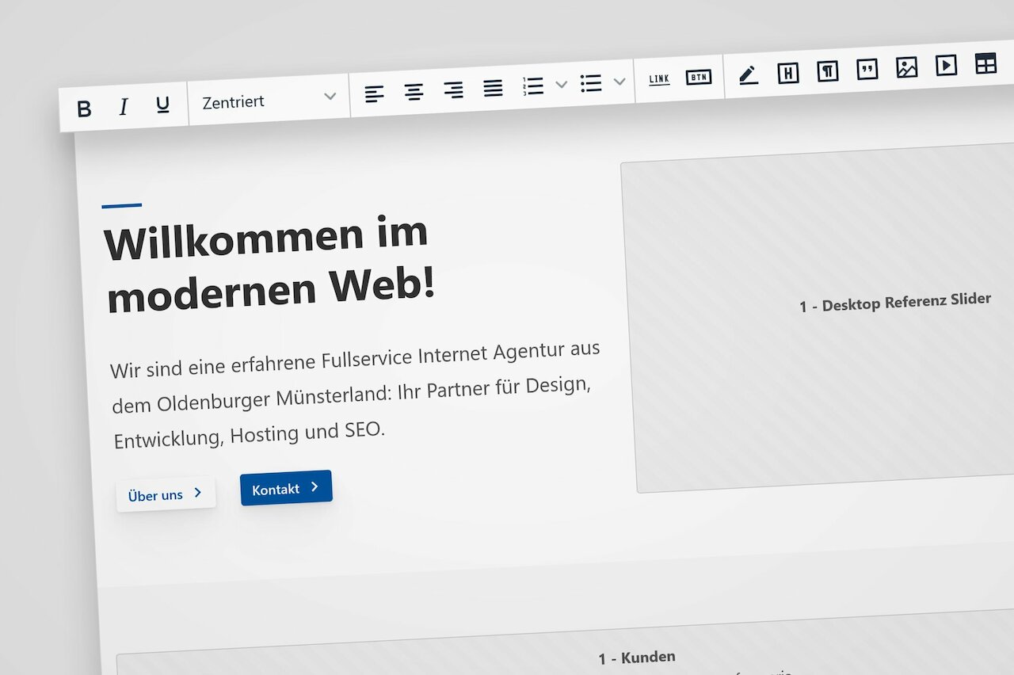Screen dimensions: 1014x675
Task: Insert a bulleted list
Action: 591,82
